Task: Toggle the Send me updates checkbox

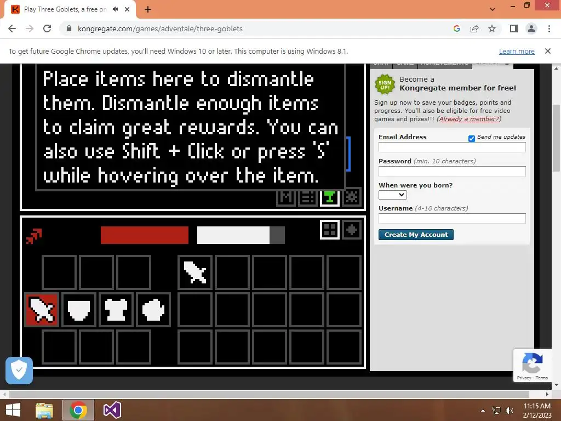Action: pyautogui.click(x=472, y=139)
